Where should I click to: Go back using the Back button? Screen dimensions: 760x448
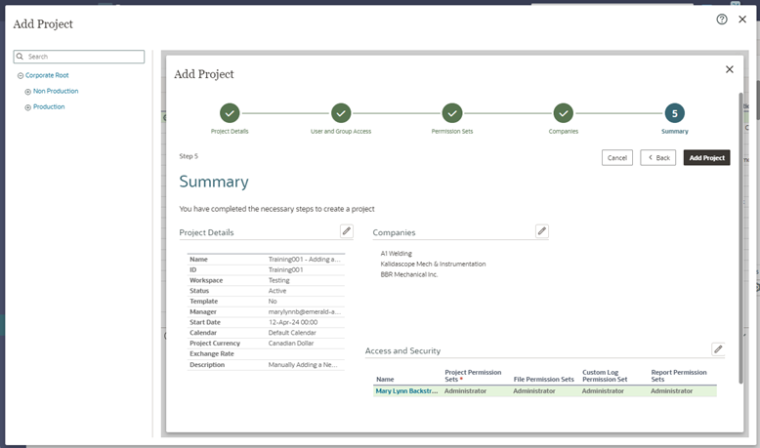[658, 157]
